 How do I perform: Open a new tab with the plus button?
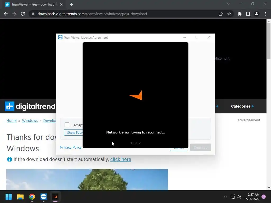[x=71, y=4]
